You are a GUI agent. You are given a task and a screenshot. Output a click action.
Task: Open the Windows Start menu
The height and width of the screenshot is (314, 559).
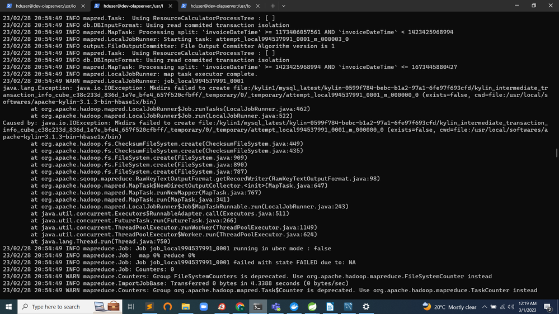(8, 307)
